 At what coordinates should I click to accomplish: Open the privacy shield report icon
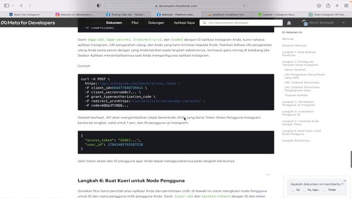pos(98,5)
